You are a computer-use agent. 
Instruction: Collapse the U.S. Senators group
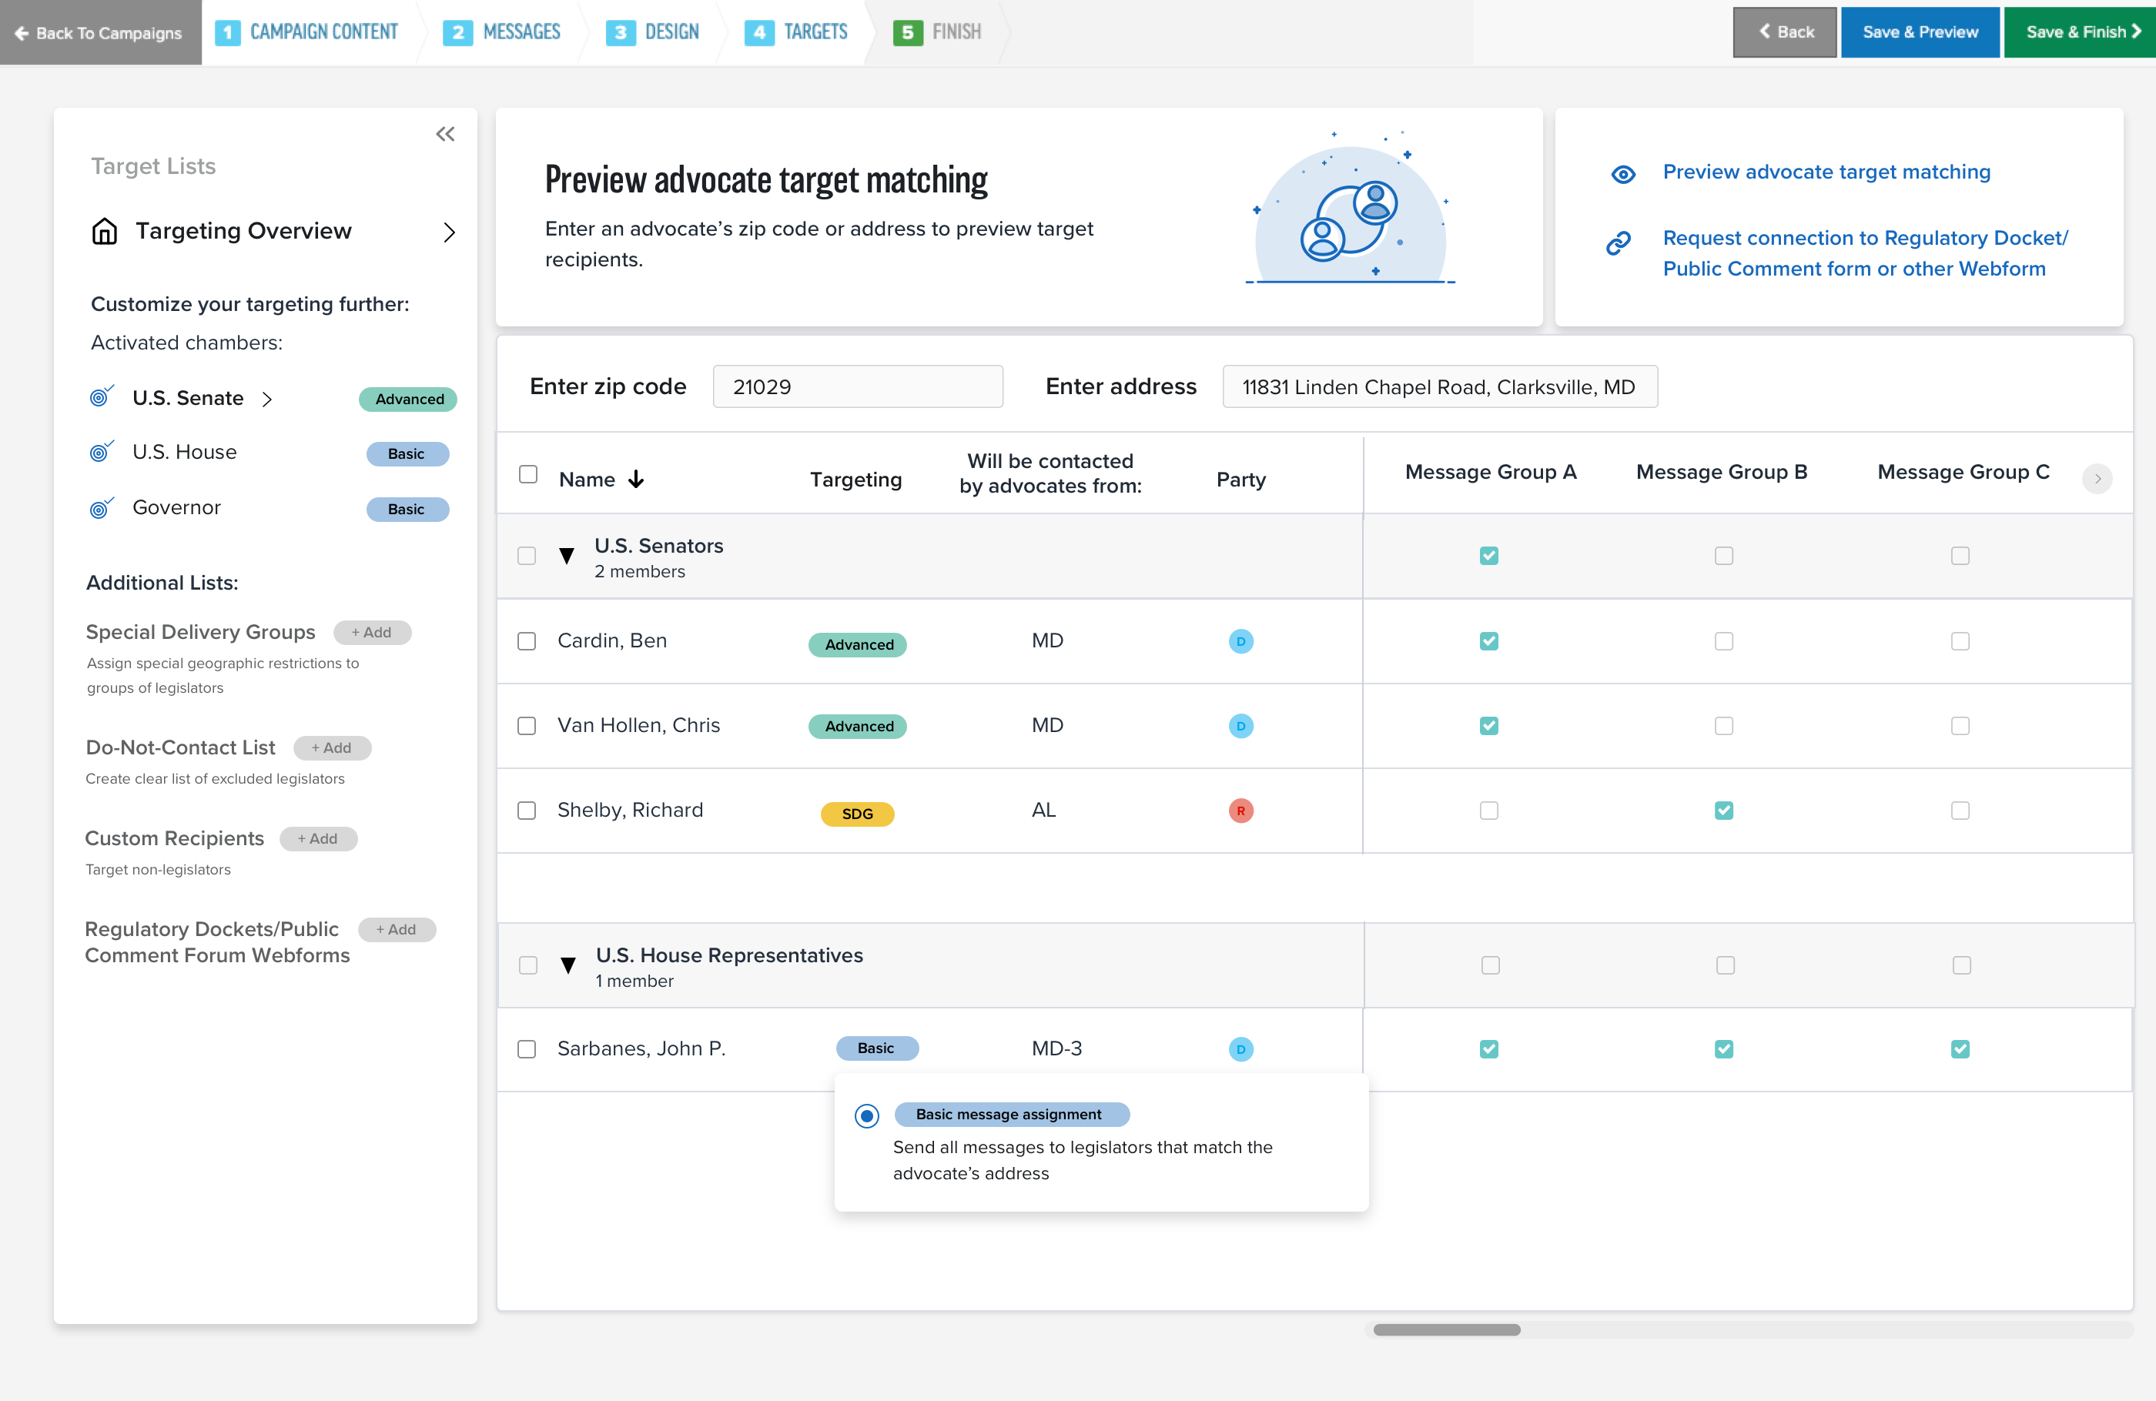click(x=567, y=556)
